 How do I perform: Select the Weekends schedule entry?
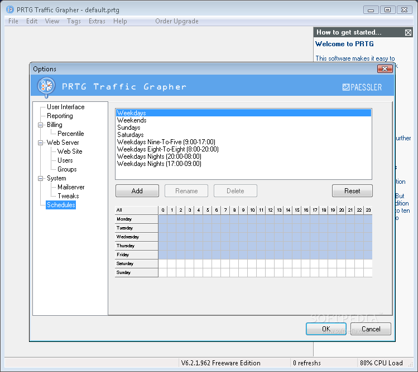tap(244, 120)
